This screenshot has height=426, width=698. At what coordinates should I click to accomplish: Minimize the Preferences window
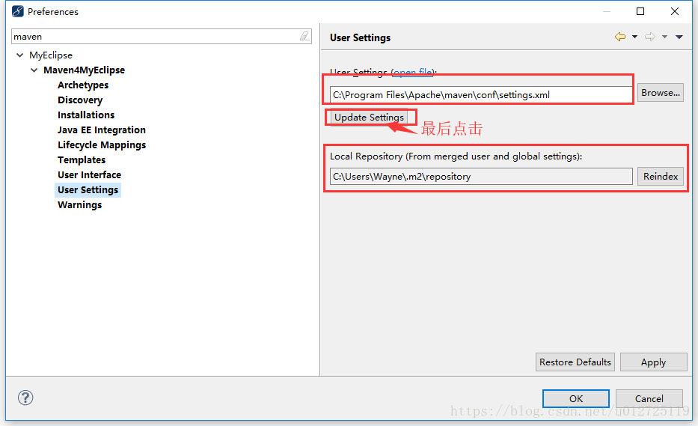606,11
